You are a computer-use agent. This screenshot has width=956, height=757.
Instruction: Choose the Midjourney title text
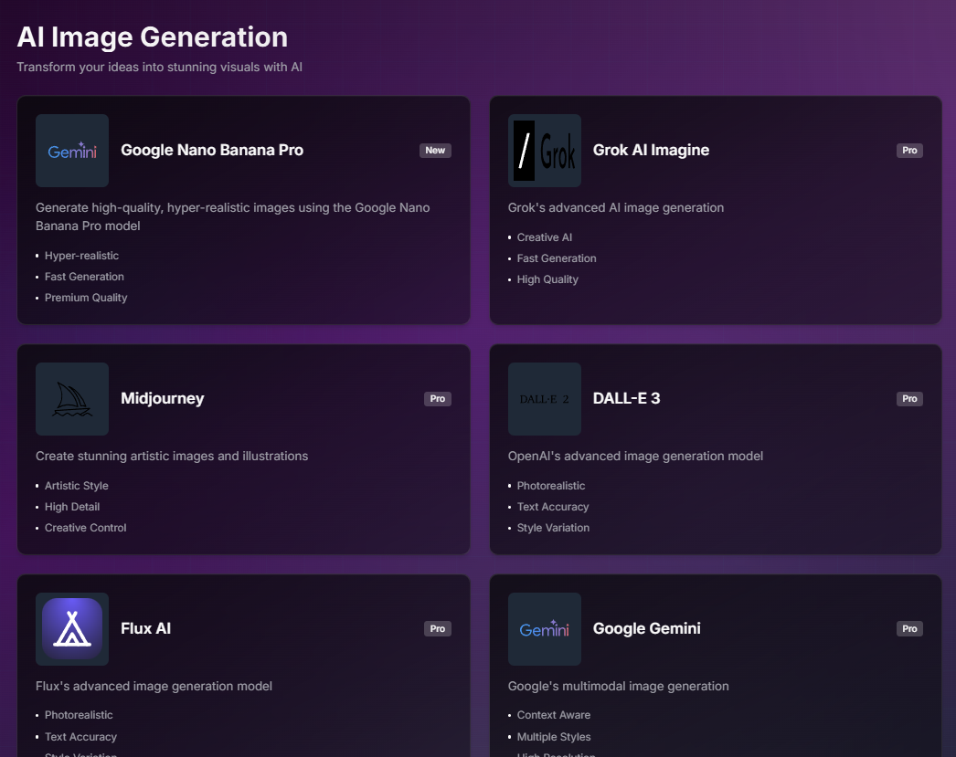click(163, 399)
